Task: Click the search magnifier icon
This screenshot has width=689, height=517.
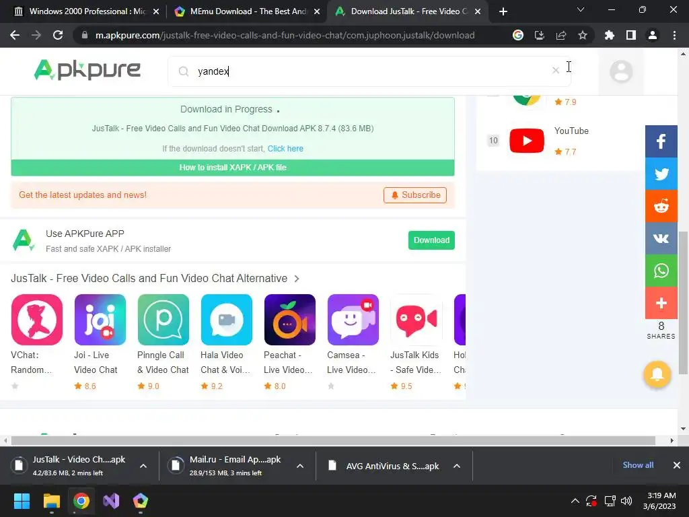Action: tap(184, 71)
